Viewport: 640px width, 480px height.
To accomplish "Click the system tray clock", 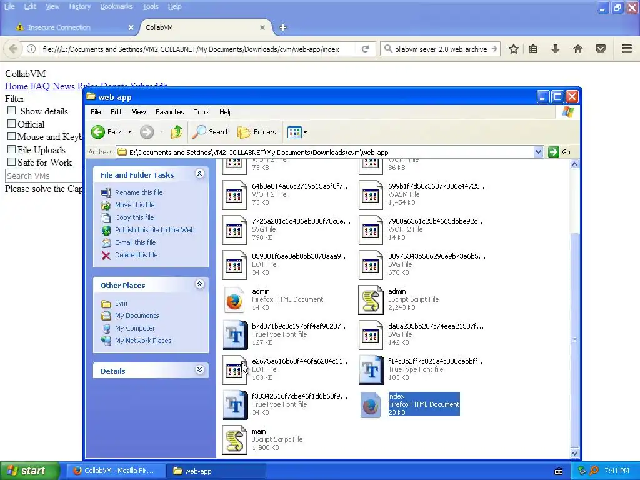I will pos(617,471).
